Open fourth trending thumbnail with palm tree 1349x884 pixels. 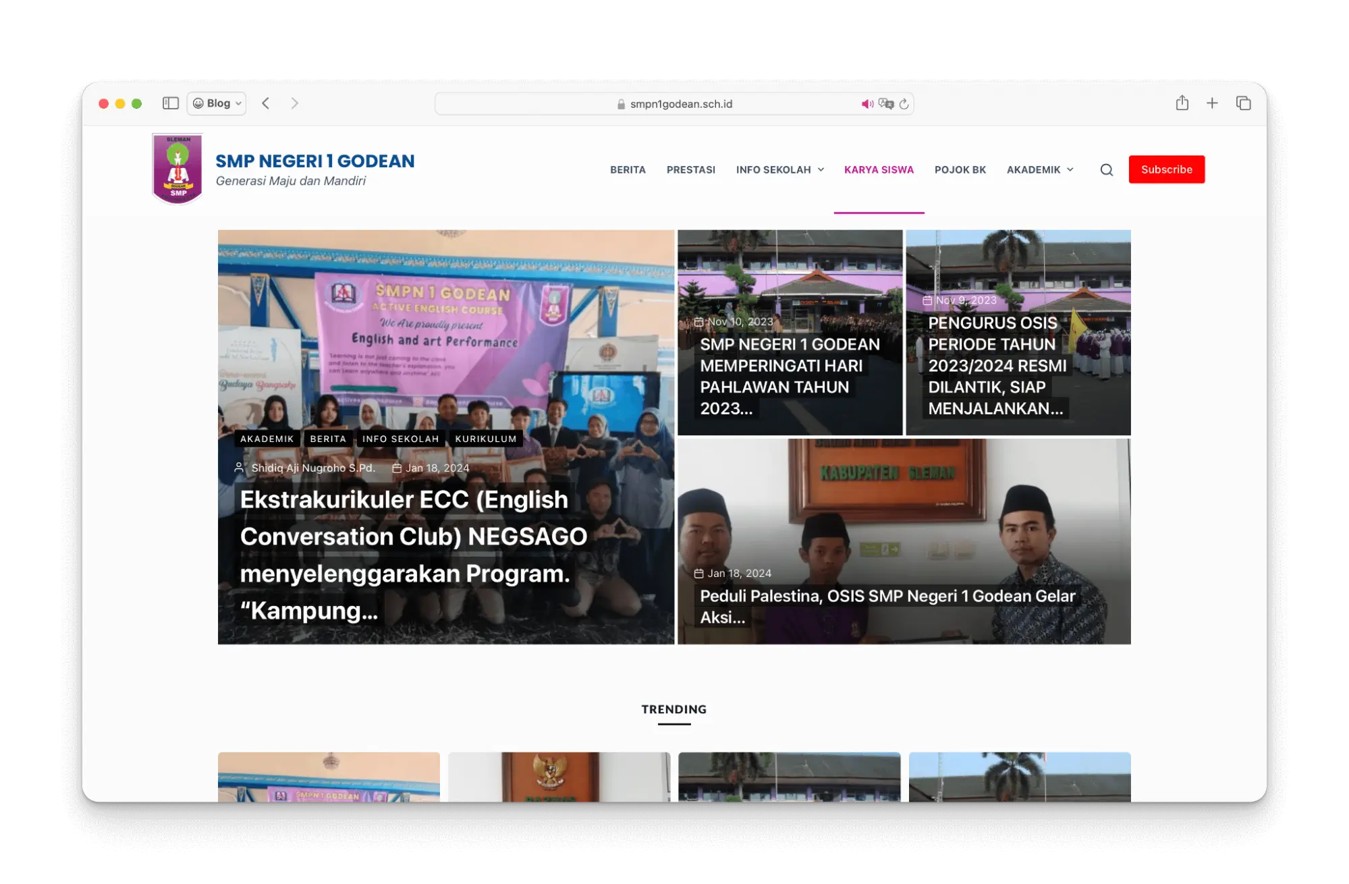click(1019, 777)
